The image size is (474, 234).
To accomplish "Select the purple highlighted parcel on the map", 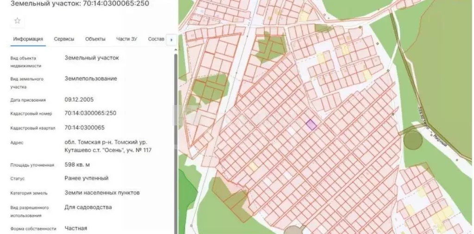I will (311, 124).
